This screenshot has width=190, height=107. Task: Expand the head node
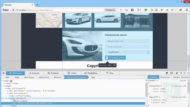(x=4, y=84)
